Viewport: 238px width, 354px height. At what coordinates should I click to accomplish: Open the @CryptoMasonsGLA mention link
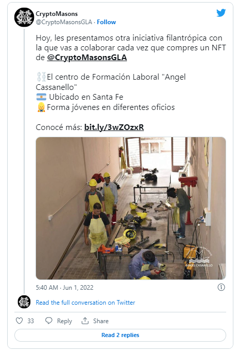click(x=87, y=58)
